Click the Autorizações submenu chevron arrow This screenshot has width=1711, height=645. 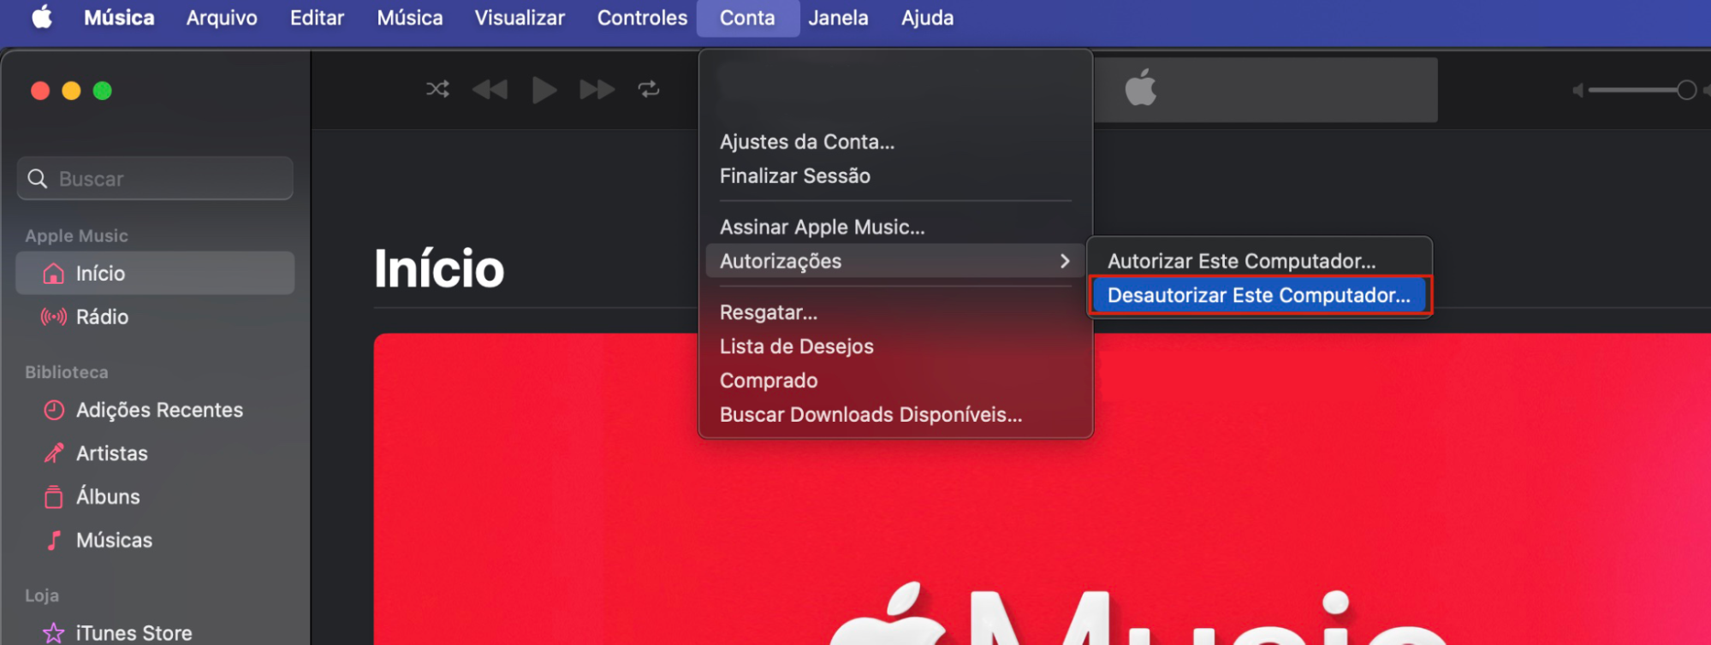click(1065, 261)
